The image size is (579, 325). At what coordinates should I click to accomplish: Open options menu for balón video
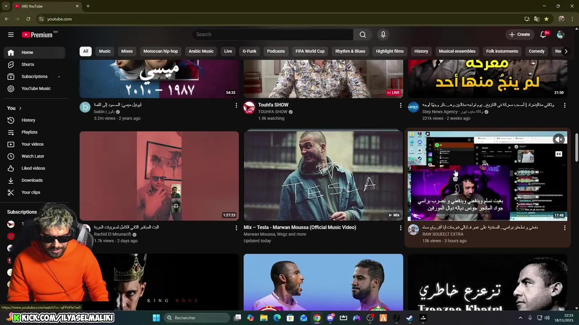[236, 105]
